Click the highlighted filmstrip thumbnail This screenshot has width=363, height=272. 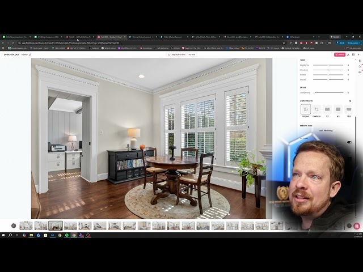pos(56,226)
